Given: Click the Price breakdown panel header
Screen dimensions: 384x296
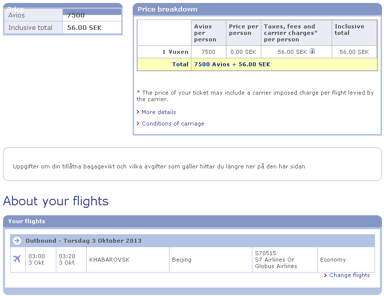Looking at the screenshot, I should click(x=257, y=9).
